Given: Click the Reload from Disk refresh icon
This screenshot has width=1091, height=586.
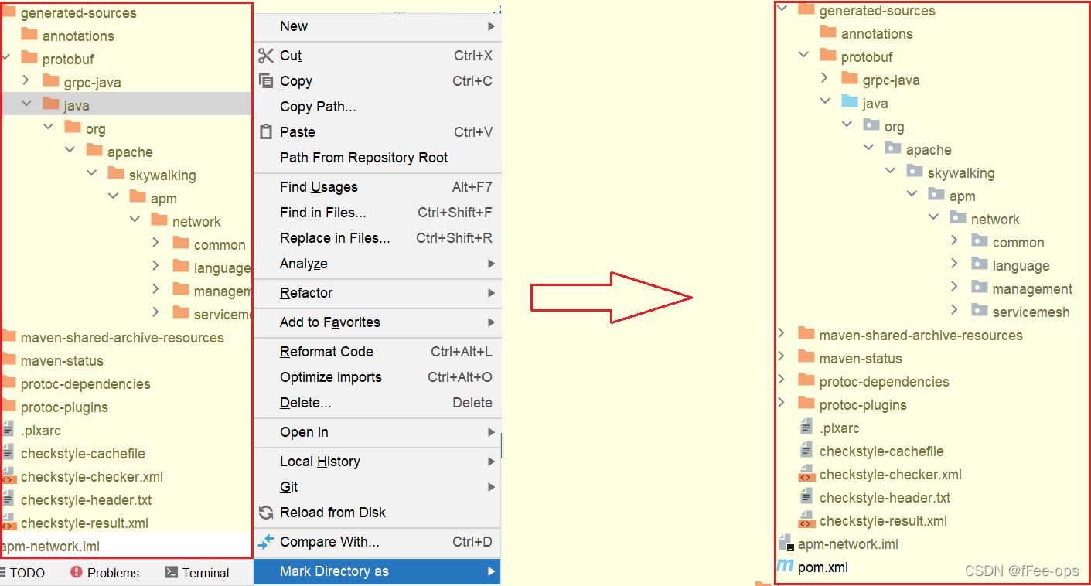Looking at the screenshot, I should click(x=266, y=513).
